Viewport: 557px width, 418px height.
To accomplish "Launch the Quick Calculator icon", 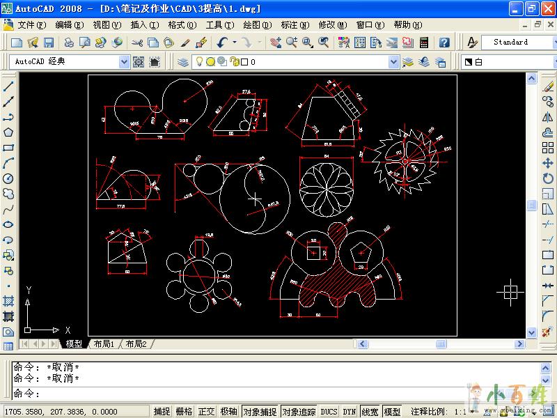I will click(424, 42).
